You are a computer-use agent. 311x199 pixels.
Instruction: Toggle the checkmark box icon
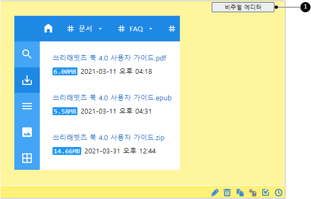tap(265, 192)
